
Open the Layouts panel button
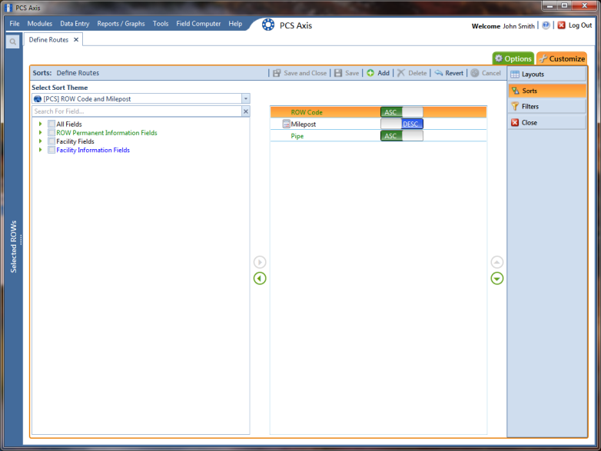(x=547, y=75)
